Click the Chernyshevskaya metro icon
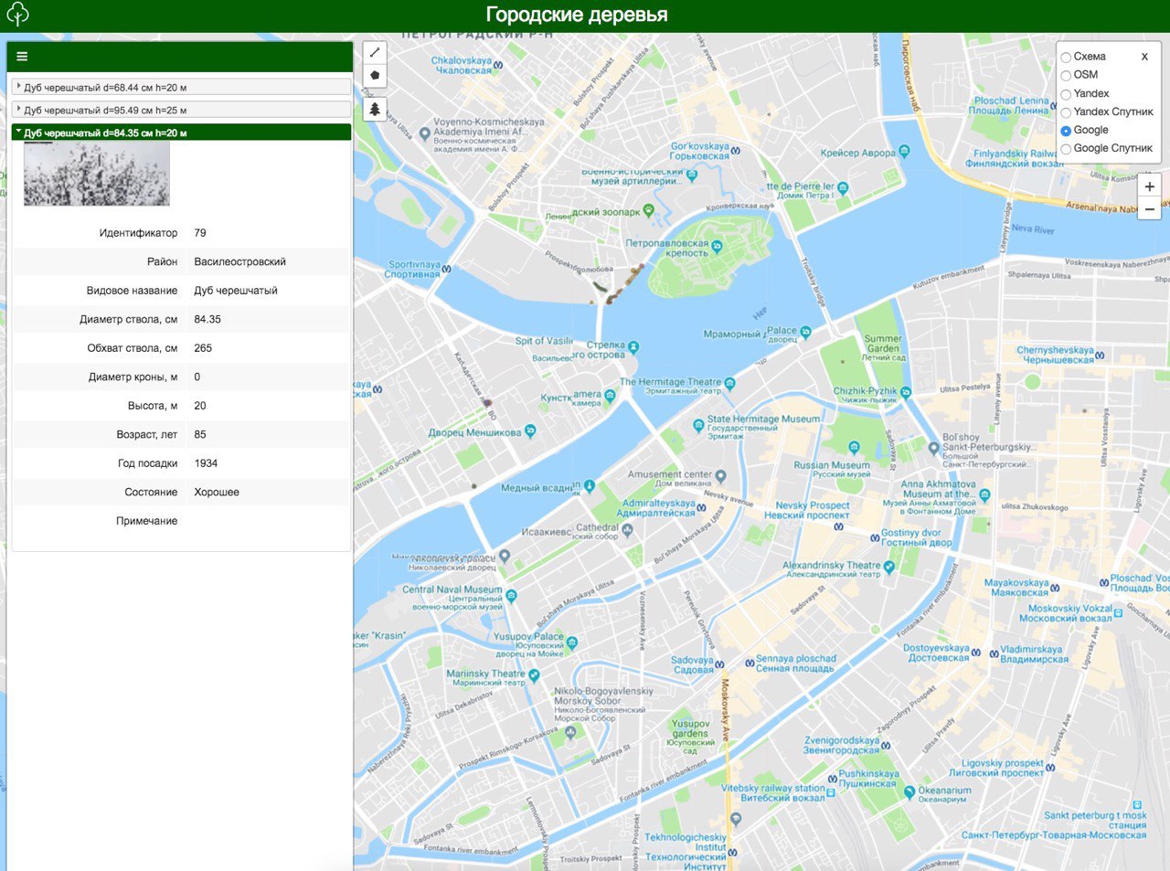Screen dimensions: 1170x871 tap(1100, 356)
